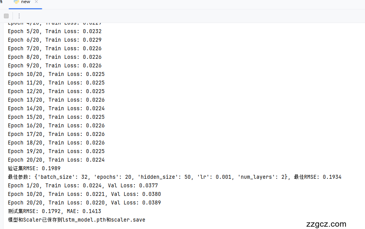Click the Python icon on the new tab
This screenshot has height=229, width=365.
click(16, 2)
